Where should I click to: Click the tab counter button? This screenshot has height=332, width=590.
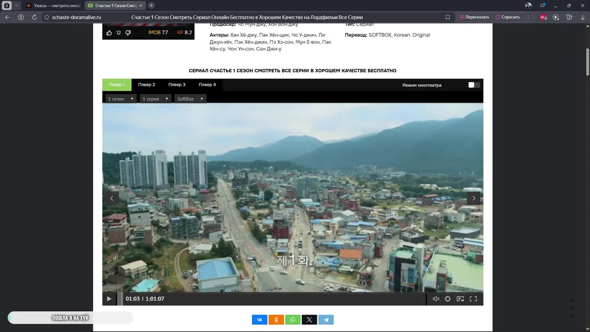[7, 6]
